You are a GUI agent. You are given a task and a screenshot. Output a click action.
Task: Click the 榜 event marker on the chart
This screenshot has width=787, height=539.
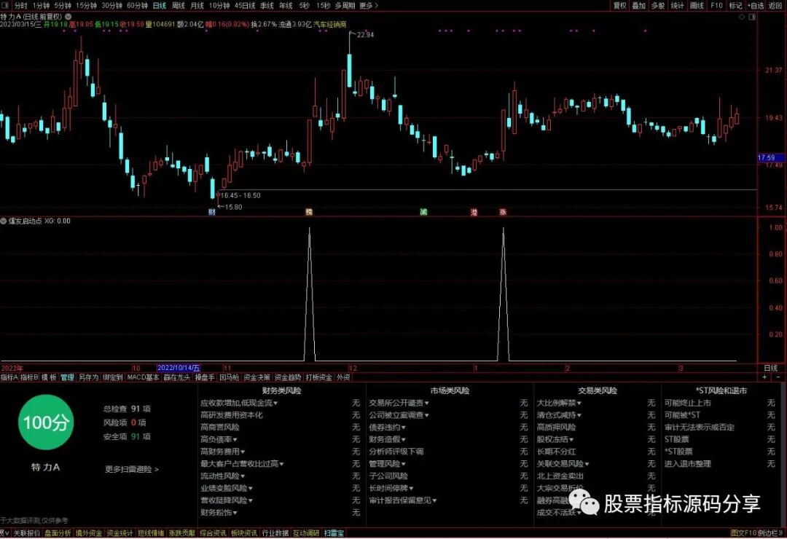(309, 212)
